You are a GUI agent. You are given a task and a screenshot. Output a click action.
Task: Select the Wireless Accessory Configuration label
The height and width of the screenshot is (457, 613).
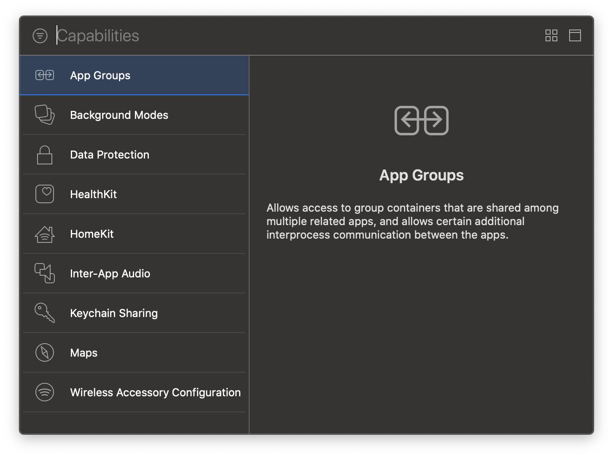[x=156, y=392]
